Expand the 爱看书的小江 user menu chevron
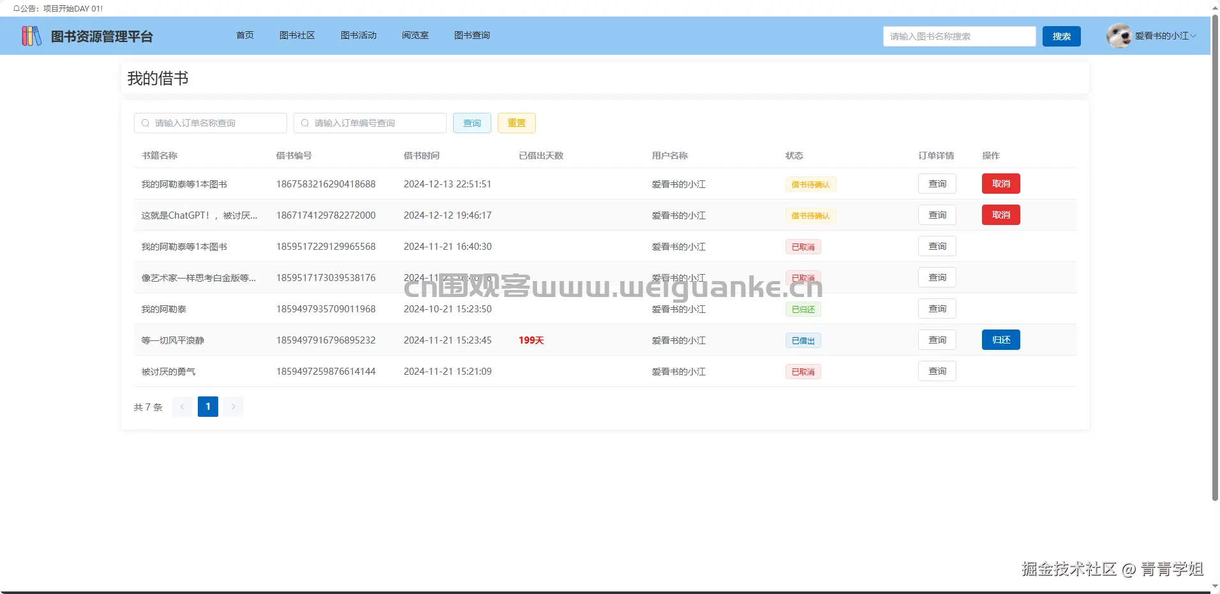Screen dimensions: 1220x594 1194,36
